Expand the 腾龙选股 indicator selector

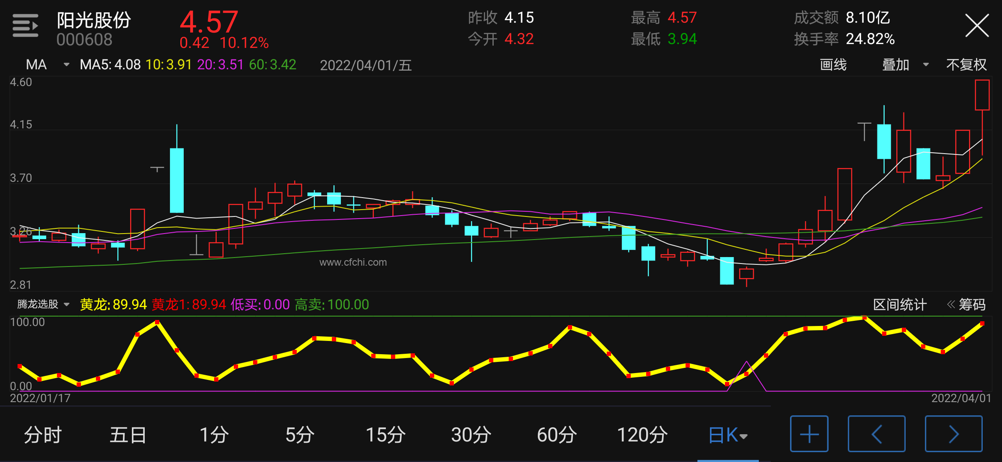click(43, 304)
